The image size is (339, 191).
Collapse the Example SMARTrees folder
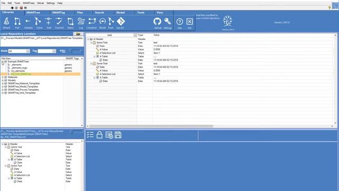click(x=3, y=62)
